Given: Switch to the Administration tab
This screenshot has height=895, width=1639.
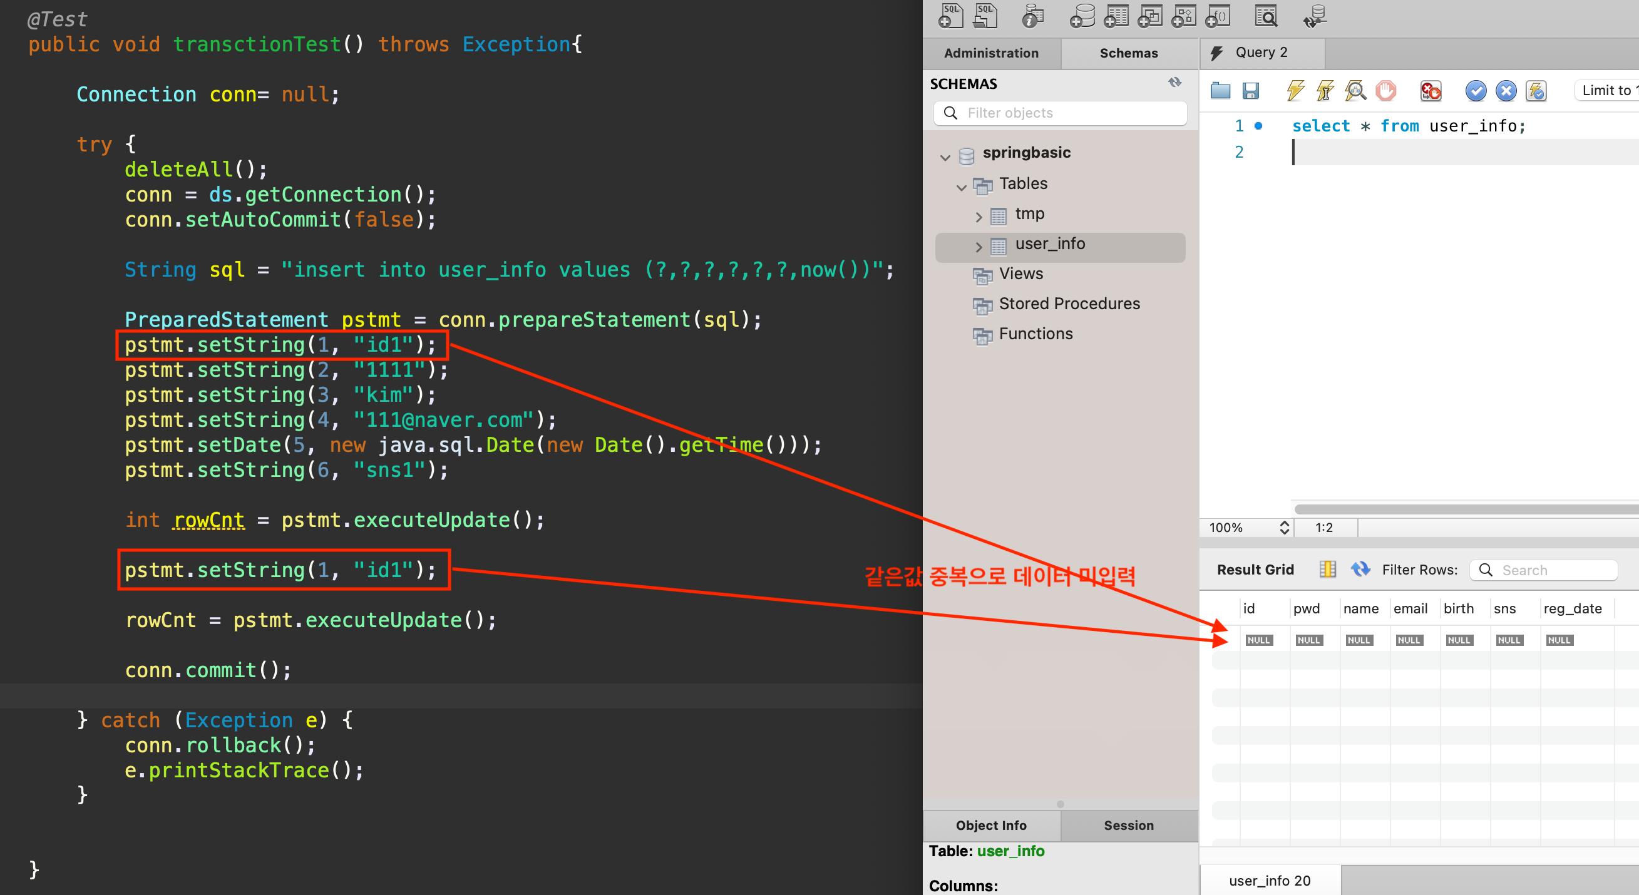Looking at the screenshot, I should click(990, 53).
